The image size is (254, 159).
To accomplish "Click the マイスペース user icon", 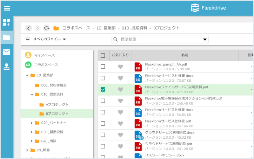I will click(x=28, y=55).
